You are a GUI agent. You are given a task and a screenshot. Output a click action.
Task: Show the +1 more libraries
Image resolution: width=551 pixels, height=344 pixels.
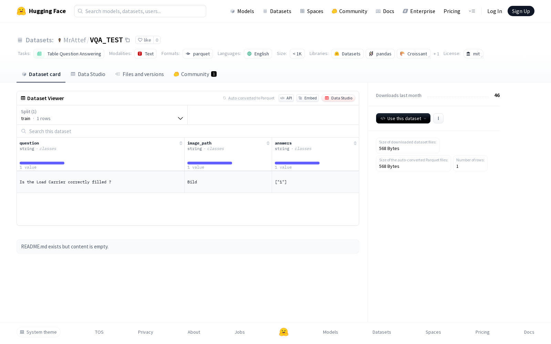[x=436, y=54]
